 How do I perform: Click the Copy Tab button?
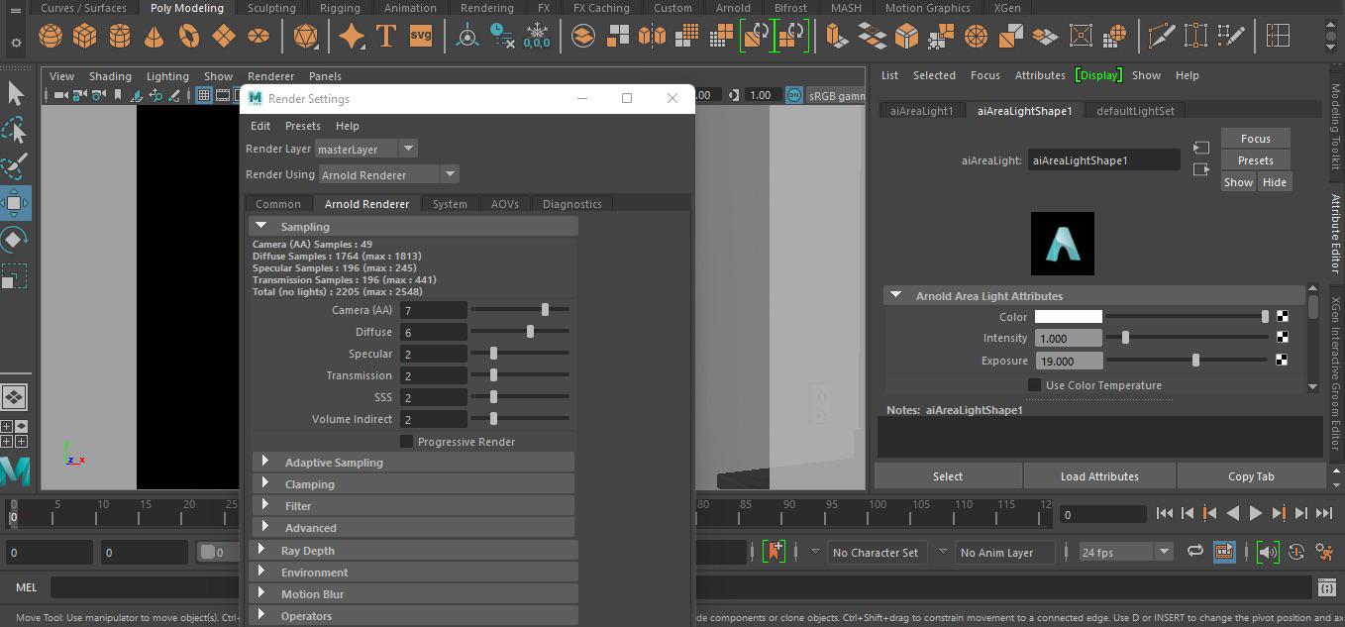1251,475
